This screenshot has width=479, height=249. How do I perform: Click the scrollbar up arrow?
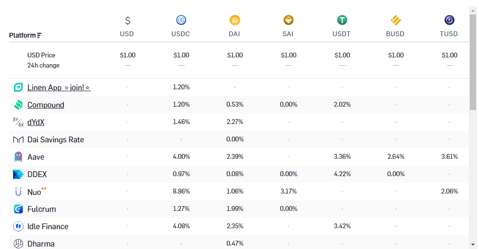tap(473, 11)
